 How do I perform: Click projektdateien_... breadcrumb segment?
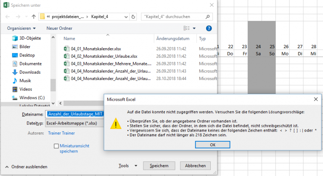click(68, 17)
